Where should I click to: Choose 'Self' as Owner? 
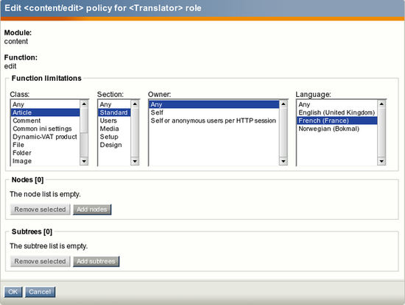pyautogui.click(x=214, y=112)
